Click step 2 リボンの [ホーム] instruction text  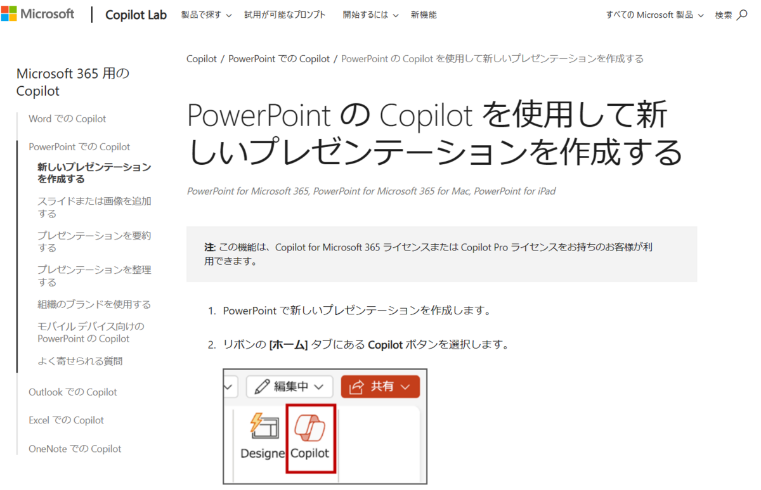pyautogui.click(x=366, y=345)
